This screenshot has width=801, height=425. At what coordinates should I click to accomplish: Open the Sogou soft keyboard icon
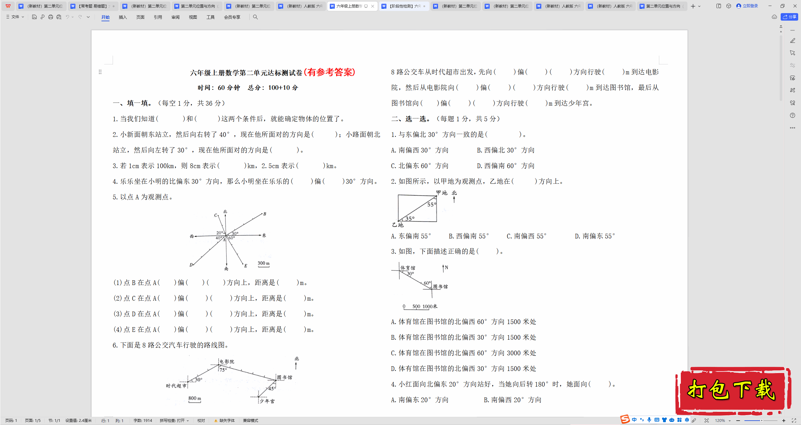[x=657, y=420]
